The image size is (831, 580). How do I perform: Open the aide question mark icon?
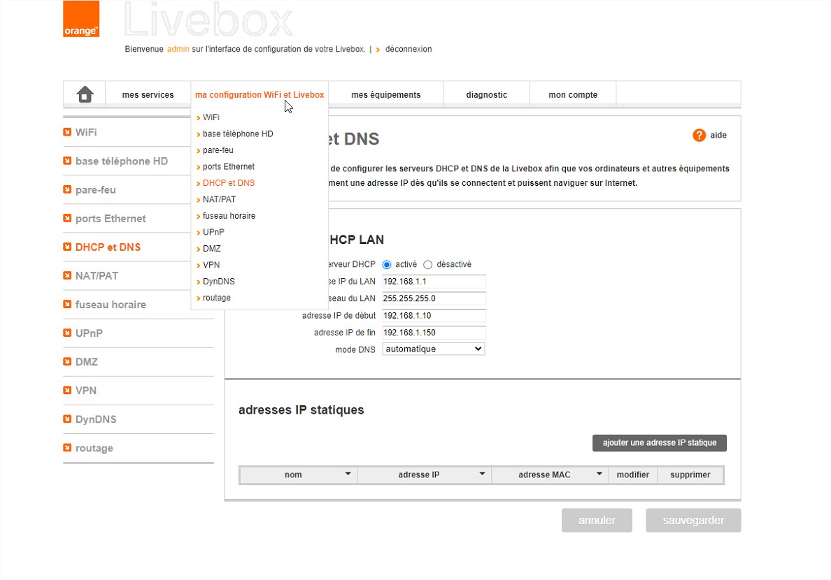click(x=699, y=135)
